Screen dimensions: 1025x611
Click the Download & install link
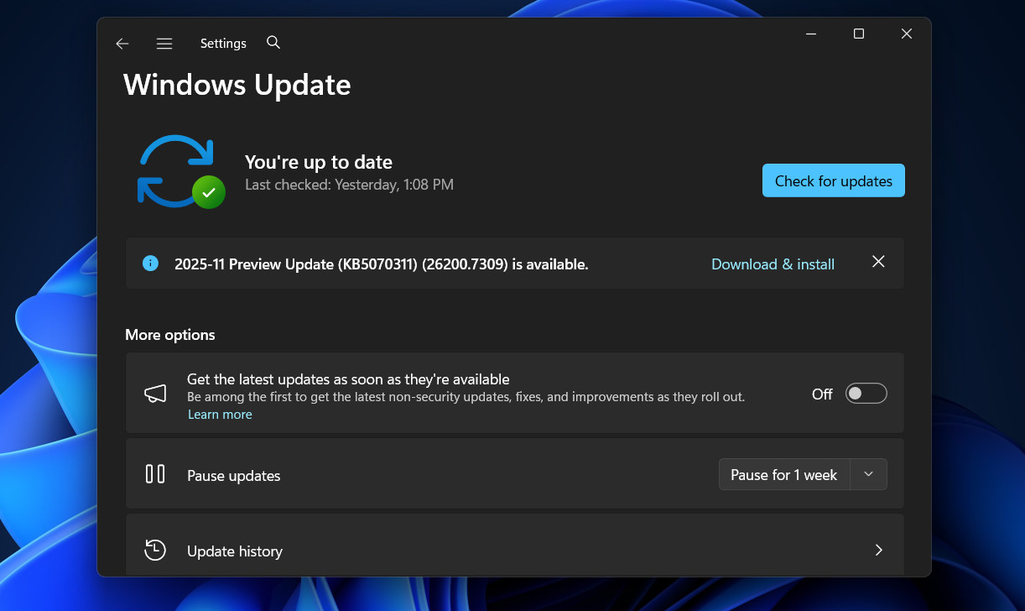click(x=772, y=264)
